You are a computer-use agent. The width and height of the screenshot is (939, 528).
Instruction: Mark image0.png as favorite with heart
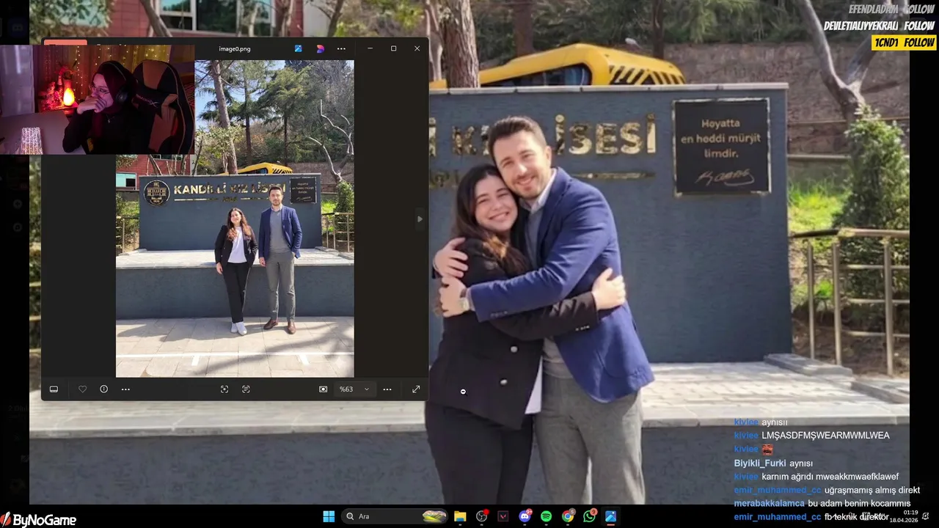[82, 389]
